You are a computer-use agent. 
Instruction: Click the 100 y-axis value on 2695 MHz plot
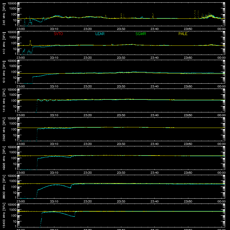(14, 129)
